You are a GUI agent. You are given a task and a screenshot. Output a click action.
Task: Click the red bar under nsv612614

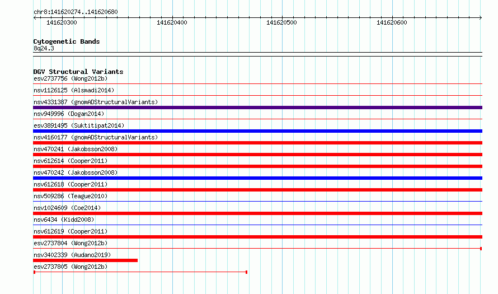(x=257, y=166)
